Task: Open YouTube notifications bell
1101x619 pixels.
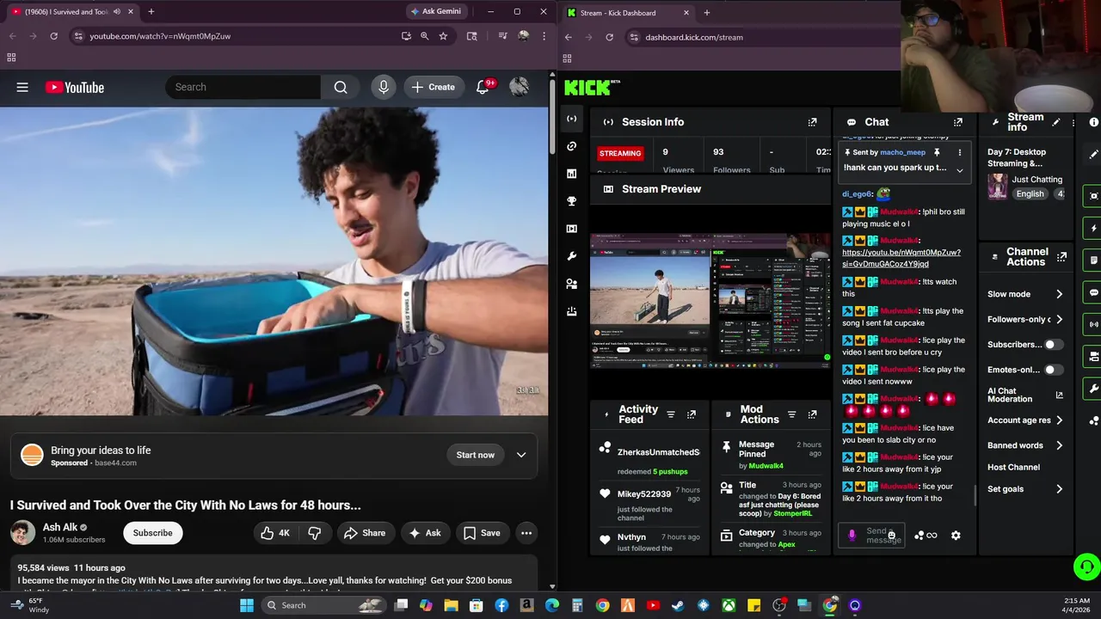Action: (483, 87)
